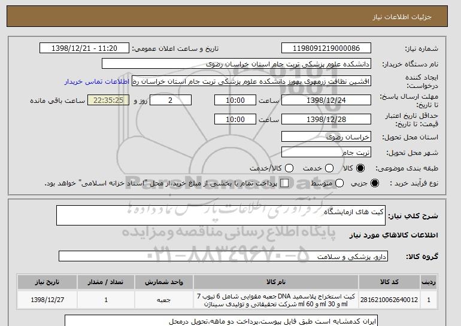Open the buyer contact information link

click(x=97, y=81)
